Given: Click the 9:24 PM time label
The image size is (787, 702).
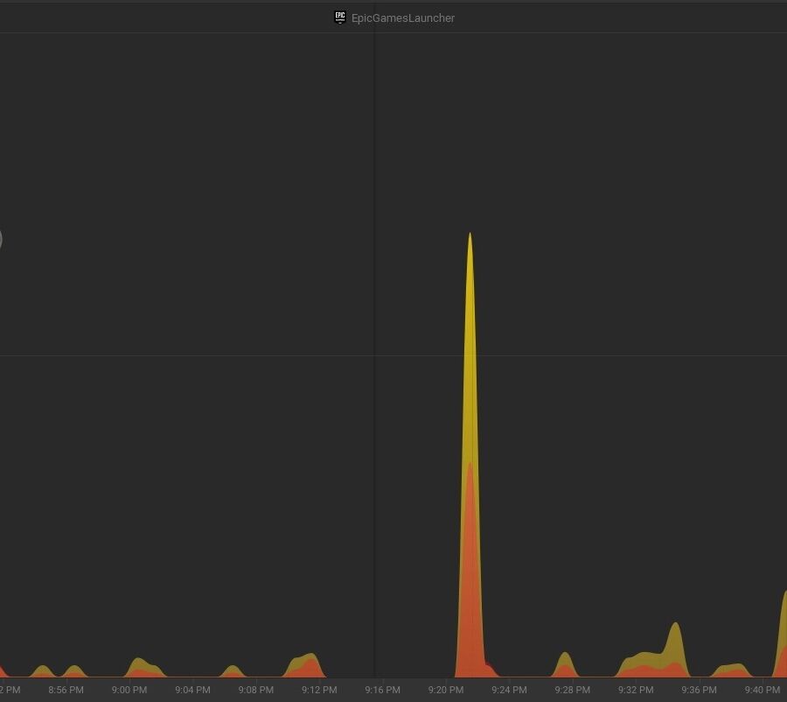Looking at the screenshot, I should click(509, 690).
